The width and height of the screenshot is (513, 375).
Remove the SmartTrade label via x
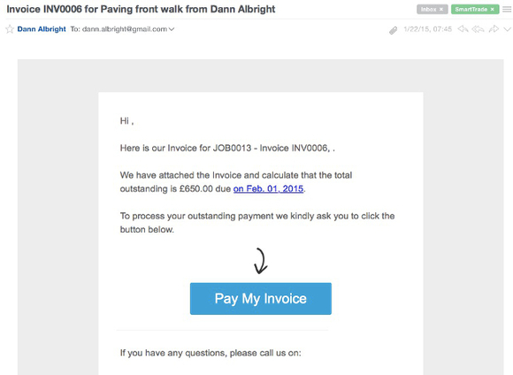pos(492,9)
